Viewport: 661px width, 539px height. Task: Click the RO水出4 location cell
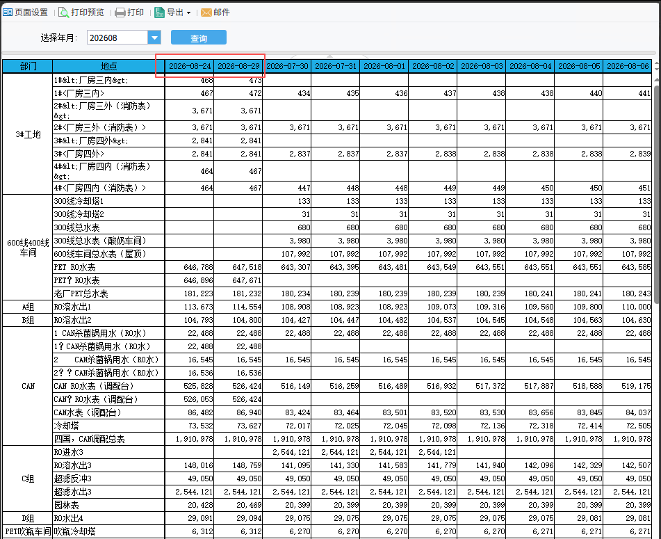click(x=108, y=518)
